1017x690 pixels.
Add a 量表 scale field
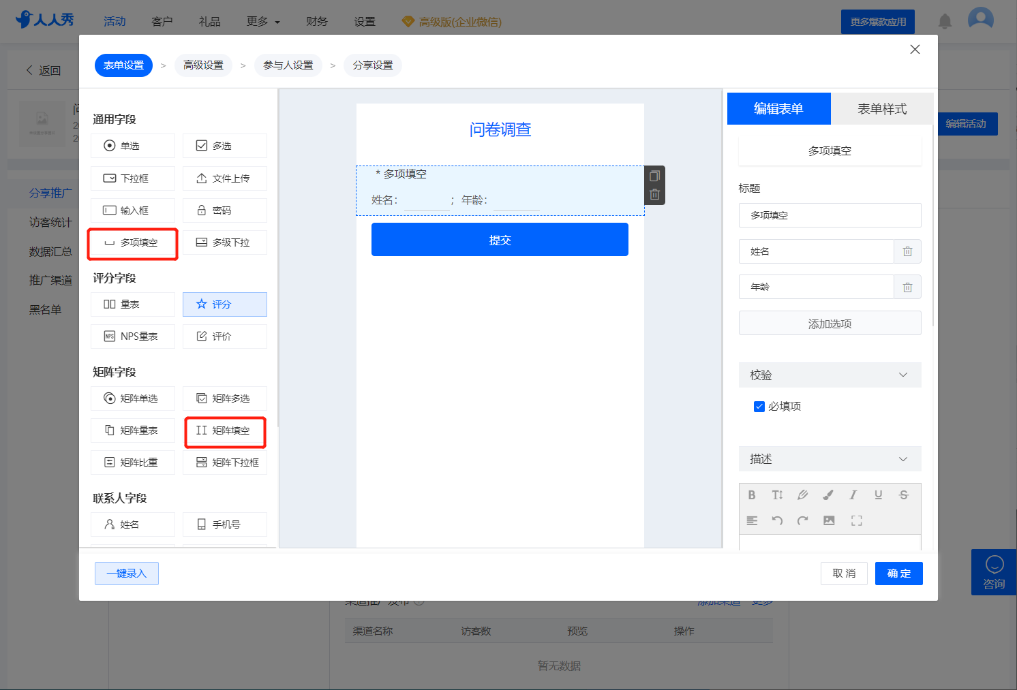[133, 304]
